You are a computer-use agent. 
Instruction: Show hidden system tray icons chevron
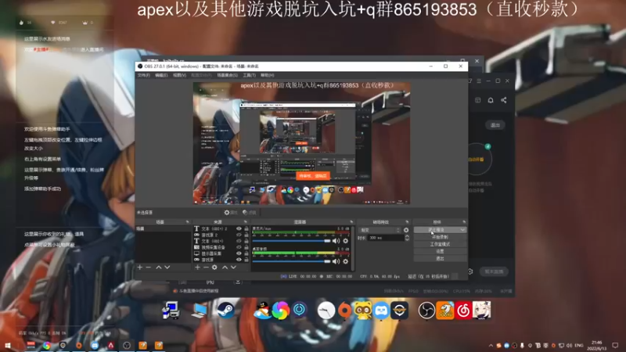491,346
